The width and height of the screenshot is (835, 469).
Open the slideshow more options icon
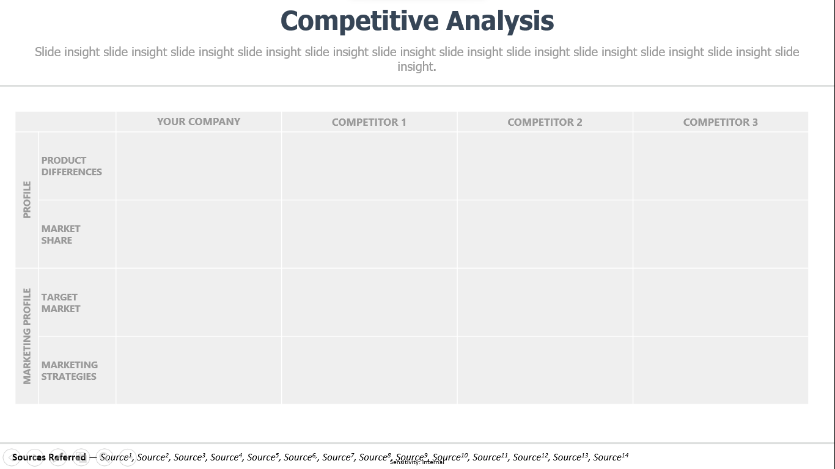pyautogui.click(x=128, y=457)
